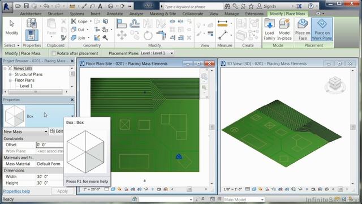
Task: Click the Move tool icon
Action: tap(122, 35)
